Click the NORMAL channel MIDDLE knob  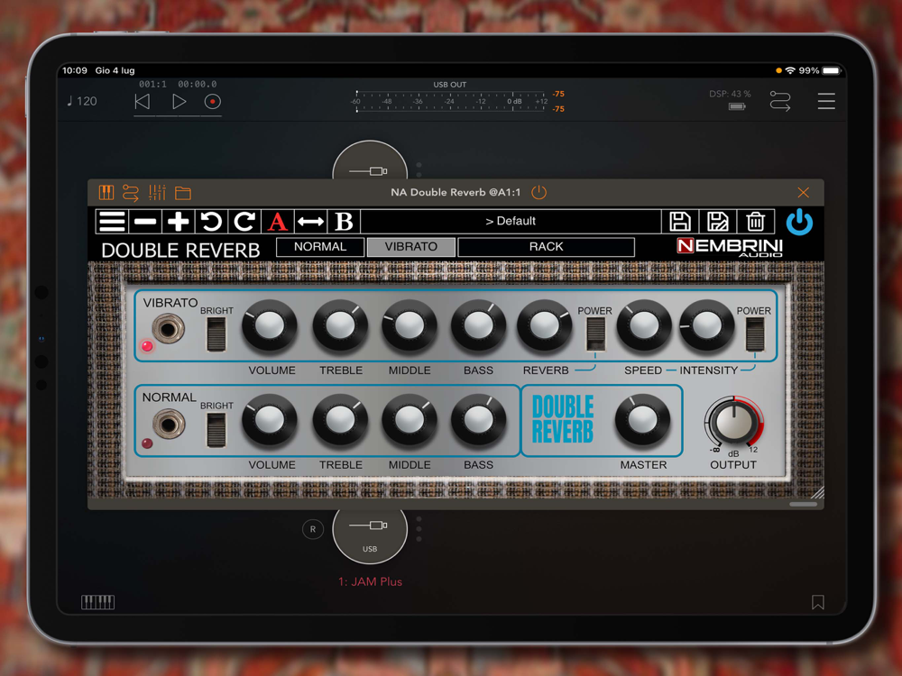(x=409, y=421)
